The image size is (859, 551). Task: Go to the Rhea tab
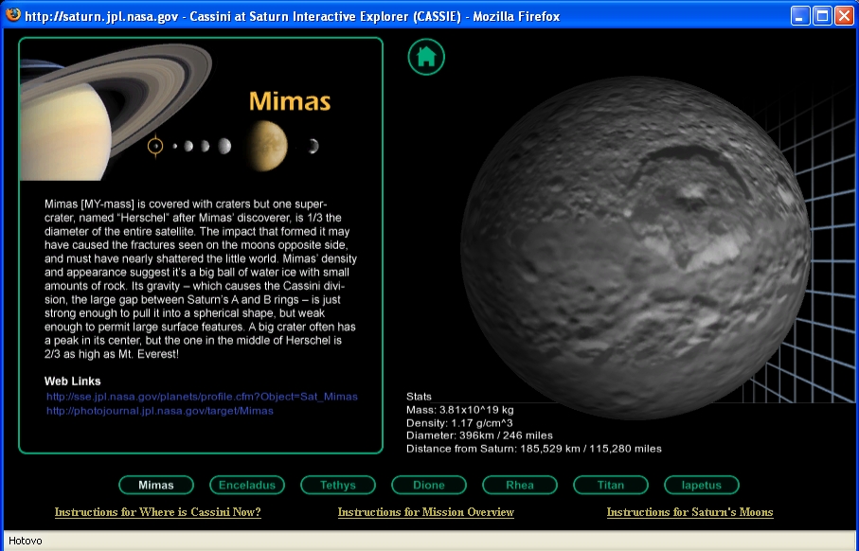520,486
